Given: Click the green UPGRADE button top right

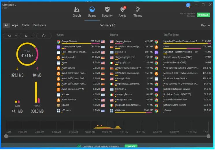Looking at the screenshot, I should tap(203, 15).
